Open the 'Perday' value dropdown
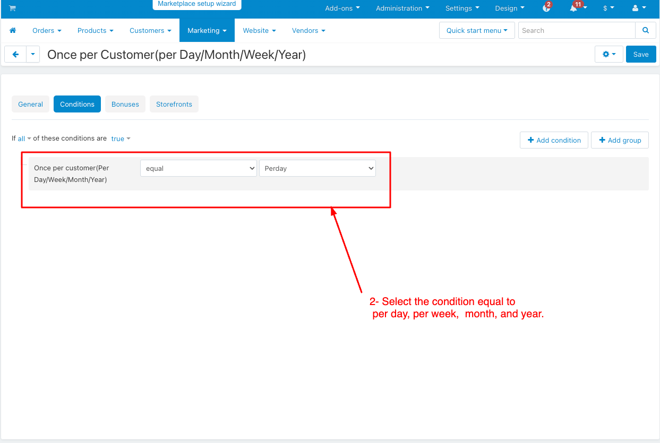 click(317, 168)
